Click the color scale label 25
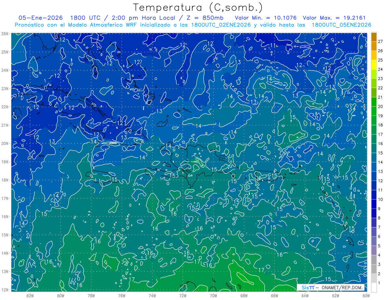The height and width of the screenshot is (300, 389). click(381, 60)
